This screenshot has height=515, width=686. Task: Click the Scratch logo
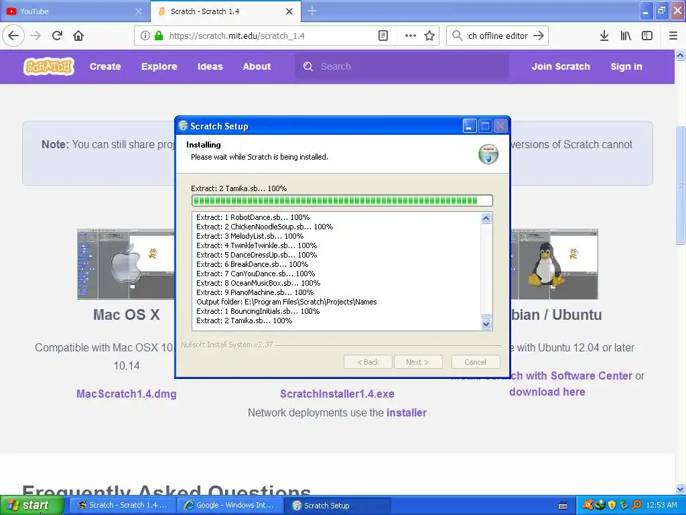[x=48, y=66]
